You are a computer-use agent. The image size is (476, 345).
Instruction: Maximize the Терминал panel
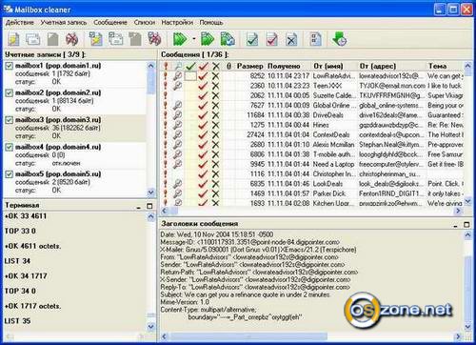[x=149, y=206]
